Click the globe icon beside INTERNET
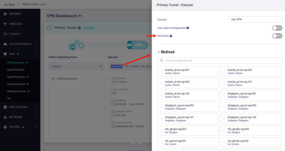The width and height of the screenshot is (285, 151). click(5, 14)
